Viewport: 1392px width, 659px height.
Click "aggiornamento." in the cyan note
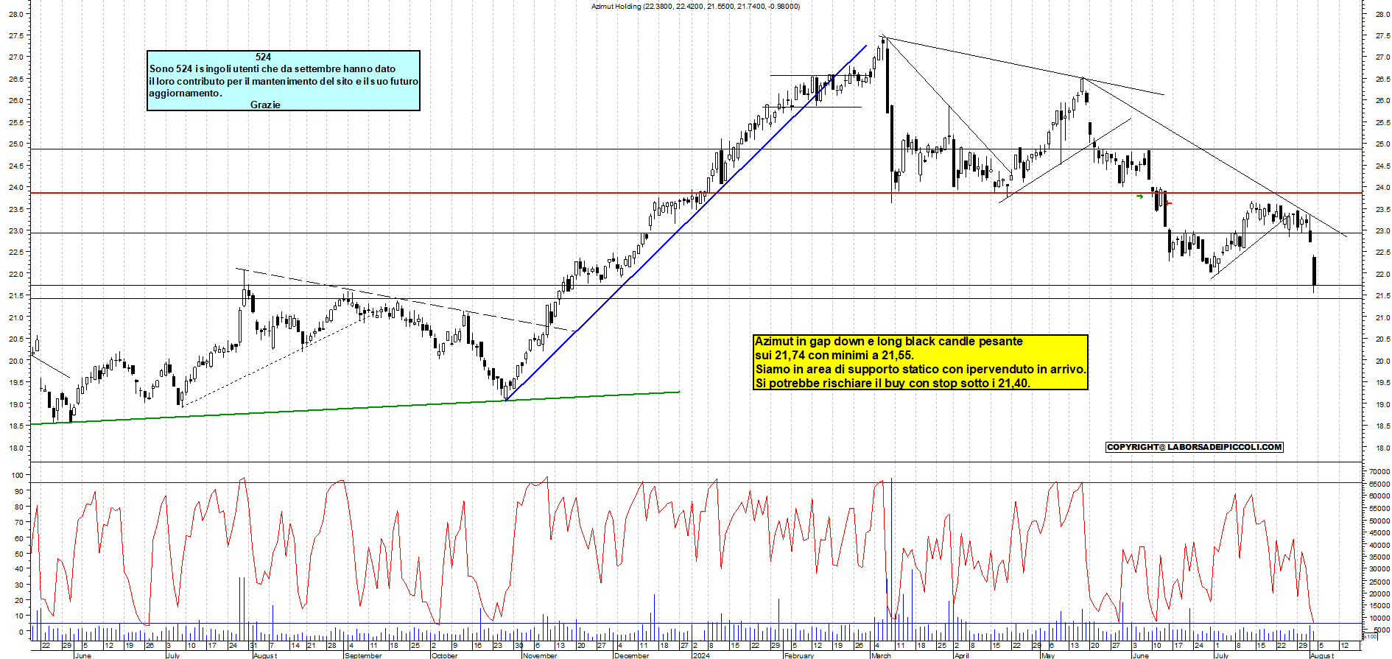pyautogui.click(x=186, y=93)
